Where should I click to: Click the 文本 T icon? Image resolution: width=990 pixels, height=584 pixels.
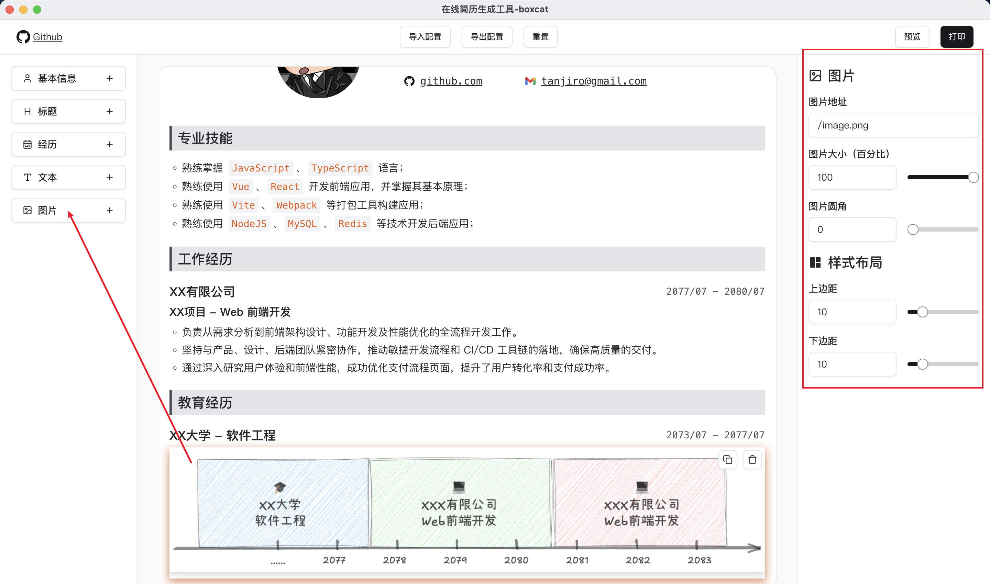[x=27, y=178]
